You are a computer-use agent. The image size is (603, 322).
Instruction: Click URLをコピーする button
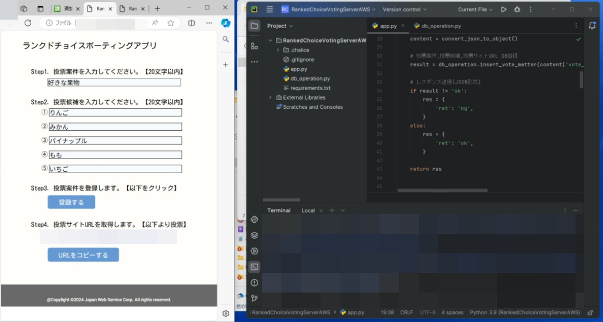[x=83, y=255]
